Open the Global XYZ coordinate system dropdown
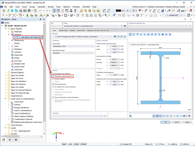This screenshot has width=195, height=146. [173, 15]
